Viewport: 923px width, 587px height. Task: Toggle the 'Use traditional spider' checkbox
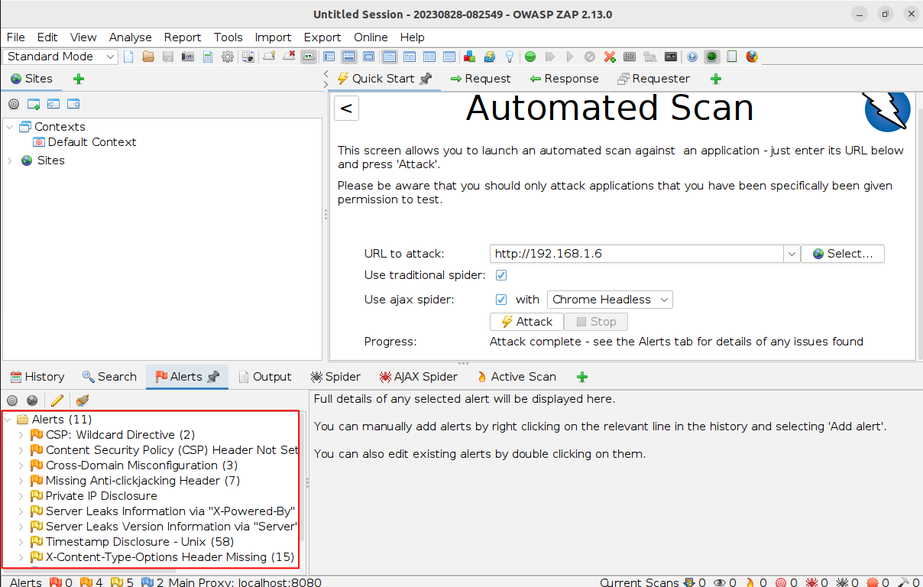(x=501, y=275)
